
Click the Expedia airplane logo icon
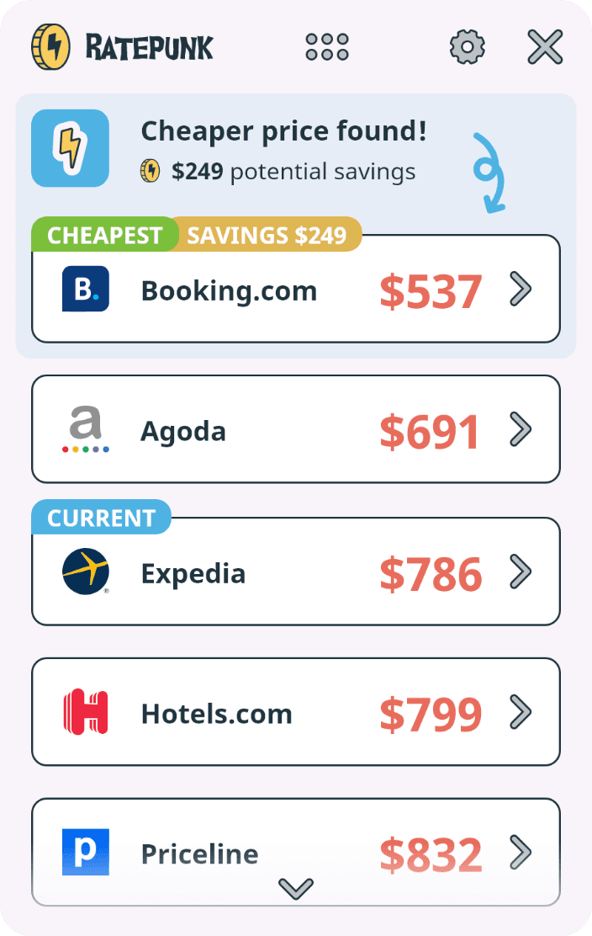pos(85,572)
